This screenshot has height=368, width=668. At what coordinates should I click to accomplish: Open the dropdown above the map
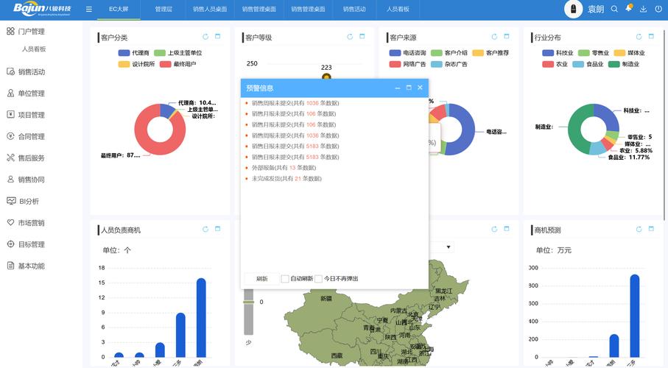point(449,247)
